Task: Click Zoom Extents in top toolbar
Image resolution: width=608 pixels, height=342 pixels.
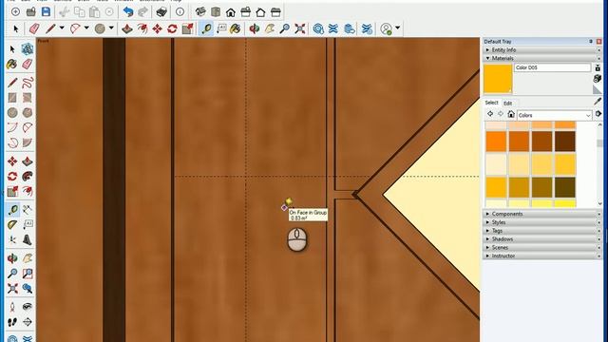Action: (300, 28)
